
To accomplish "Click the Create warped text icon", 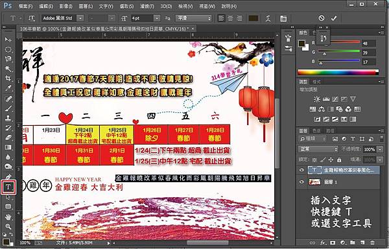I will tap(268, 18).
